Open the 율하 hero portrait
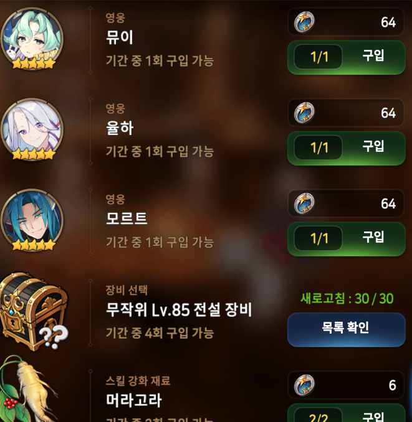 tap(32, 129)
